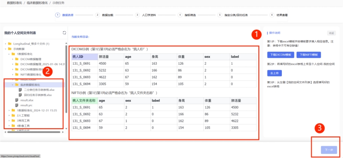Go to step 6 结果查看

pos(279,15)
